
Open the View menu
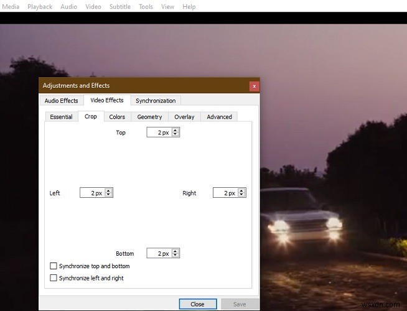click(x=167, y=6)
